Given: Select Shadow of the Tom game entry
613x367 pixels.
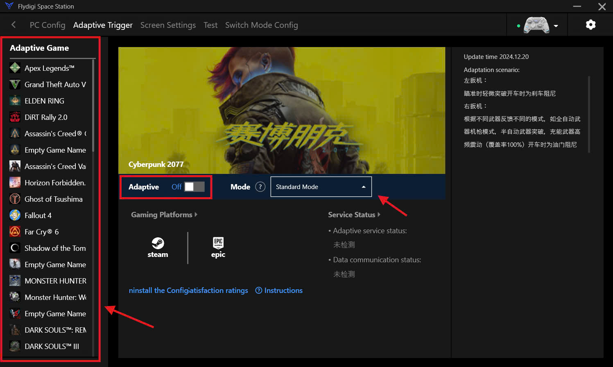Looking at the screenshot, I should click(x=55, y=248).
